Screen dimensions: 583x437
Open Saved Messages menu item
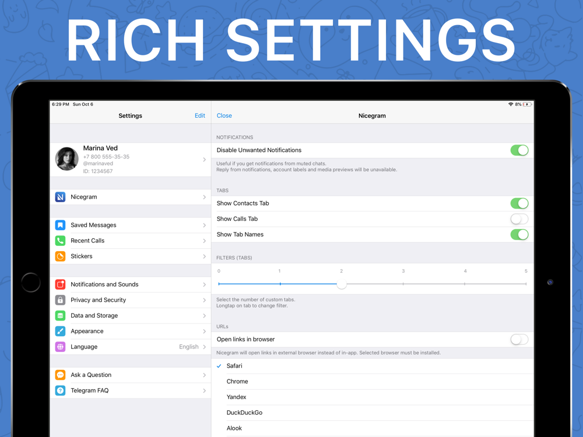tap(131, 225)
